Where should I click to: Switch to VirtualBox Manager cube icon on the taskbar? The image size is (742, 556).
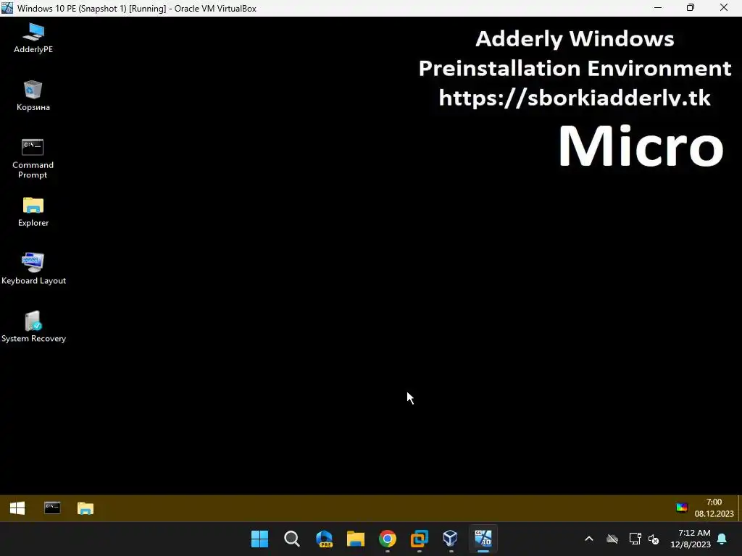[451, 539]
